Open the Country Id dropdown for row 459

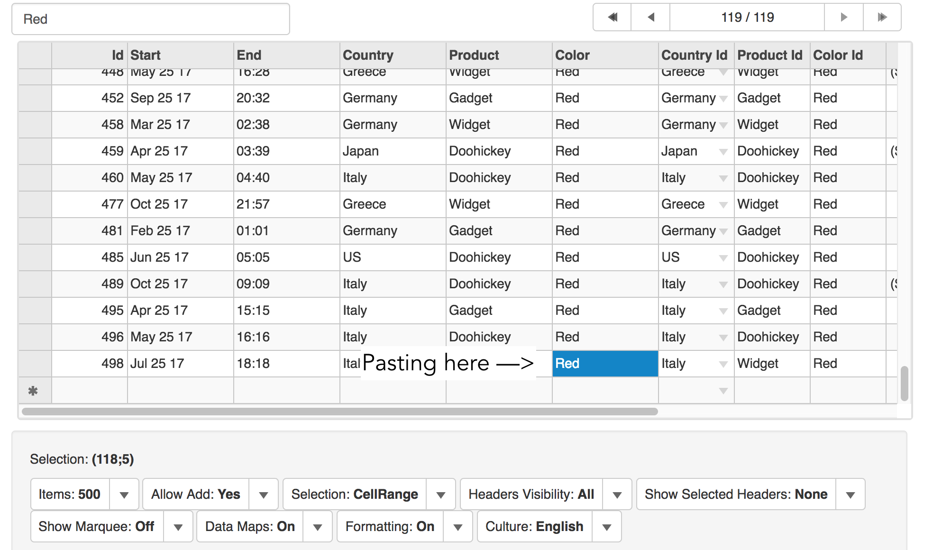tap(723, 152)
